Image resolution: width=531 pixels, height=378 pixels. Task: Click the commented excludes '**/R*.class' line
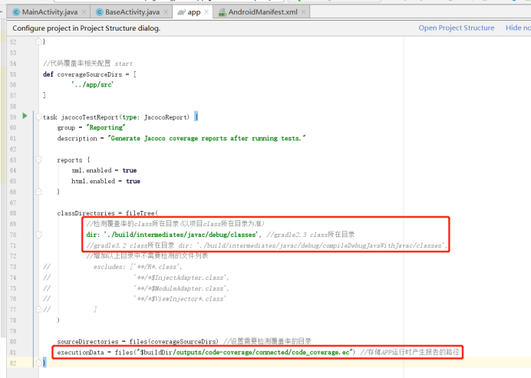(x=138, y=267)
